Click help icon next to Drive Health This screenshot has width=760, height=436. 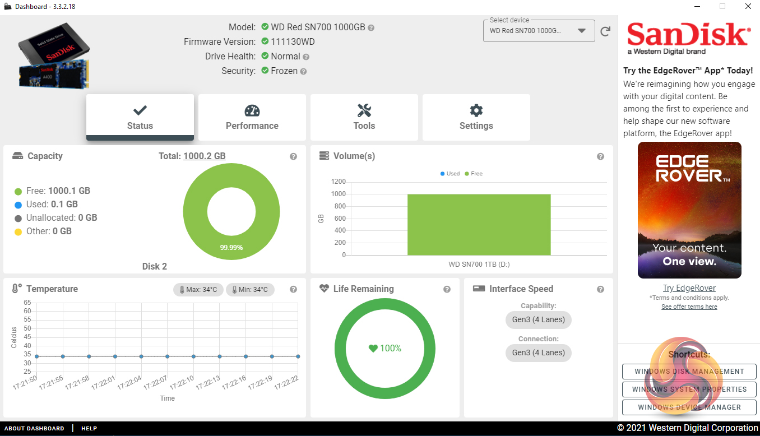pyautogui.click(x=306, y=57)
